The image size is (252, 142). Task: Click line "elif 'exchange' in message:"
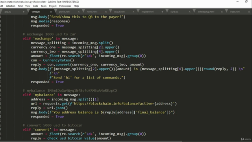[x=50, y=39]
